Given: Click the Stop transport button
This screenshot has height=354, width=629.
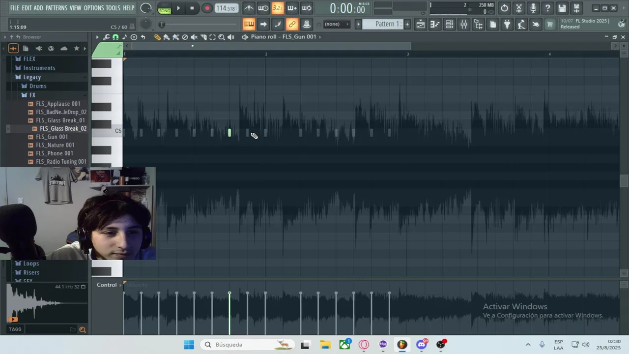Looking at the screenshot, I should pos(192,8).
